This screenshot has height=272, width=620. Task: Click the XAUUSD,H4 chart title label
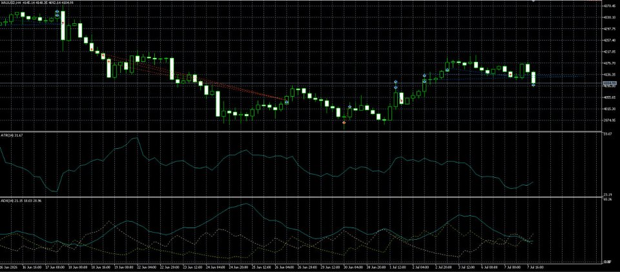11,3
